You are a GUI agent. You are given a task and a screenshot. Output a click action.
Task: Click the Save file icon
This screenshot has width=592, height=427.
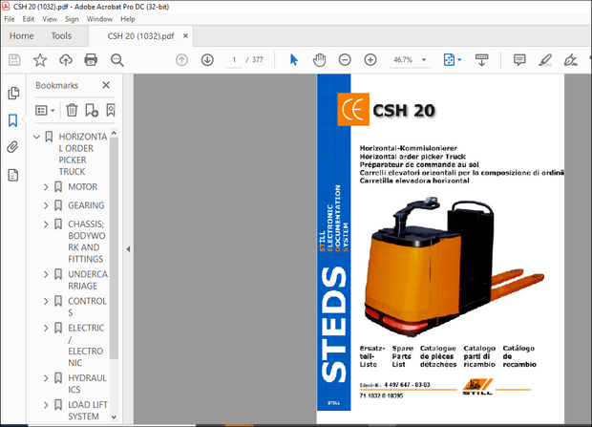[14, 60]
